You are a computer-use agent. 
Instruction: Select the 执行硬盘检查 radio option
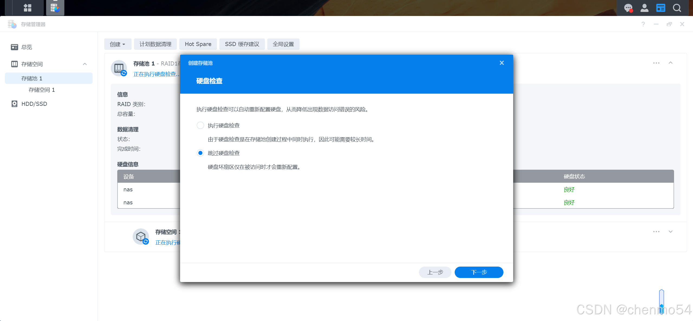(x=200, y=125)
